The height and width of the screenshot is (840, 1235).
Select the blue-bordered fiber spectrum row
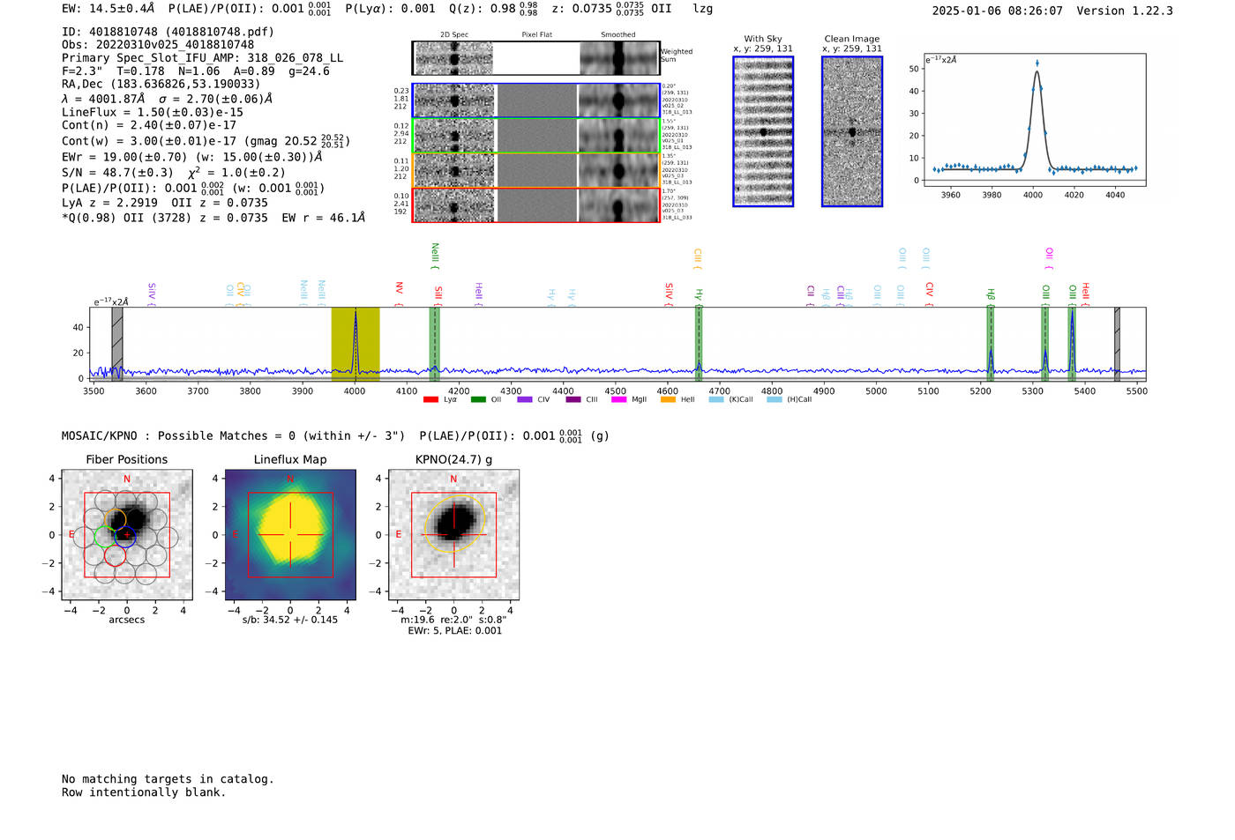coord(536,100)
